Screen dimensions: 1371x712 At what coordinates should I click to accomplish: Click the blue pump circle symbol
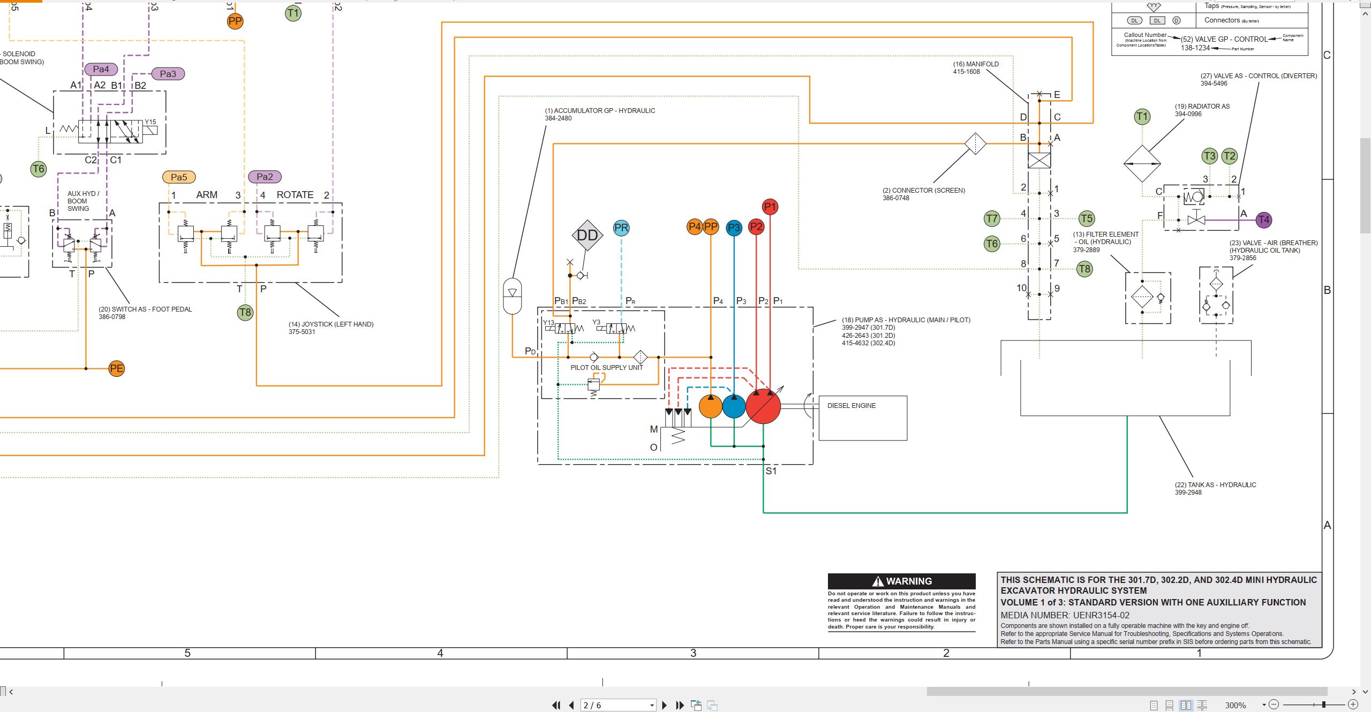click(x=734, y=406)
